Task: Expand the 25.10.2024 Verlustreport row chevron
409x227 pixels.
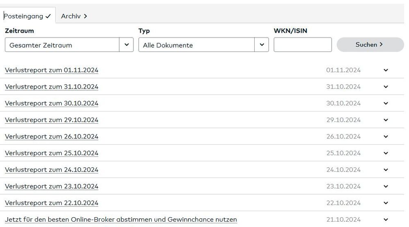Action: (x=386, y=153)
